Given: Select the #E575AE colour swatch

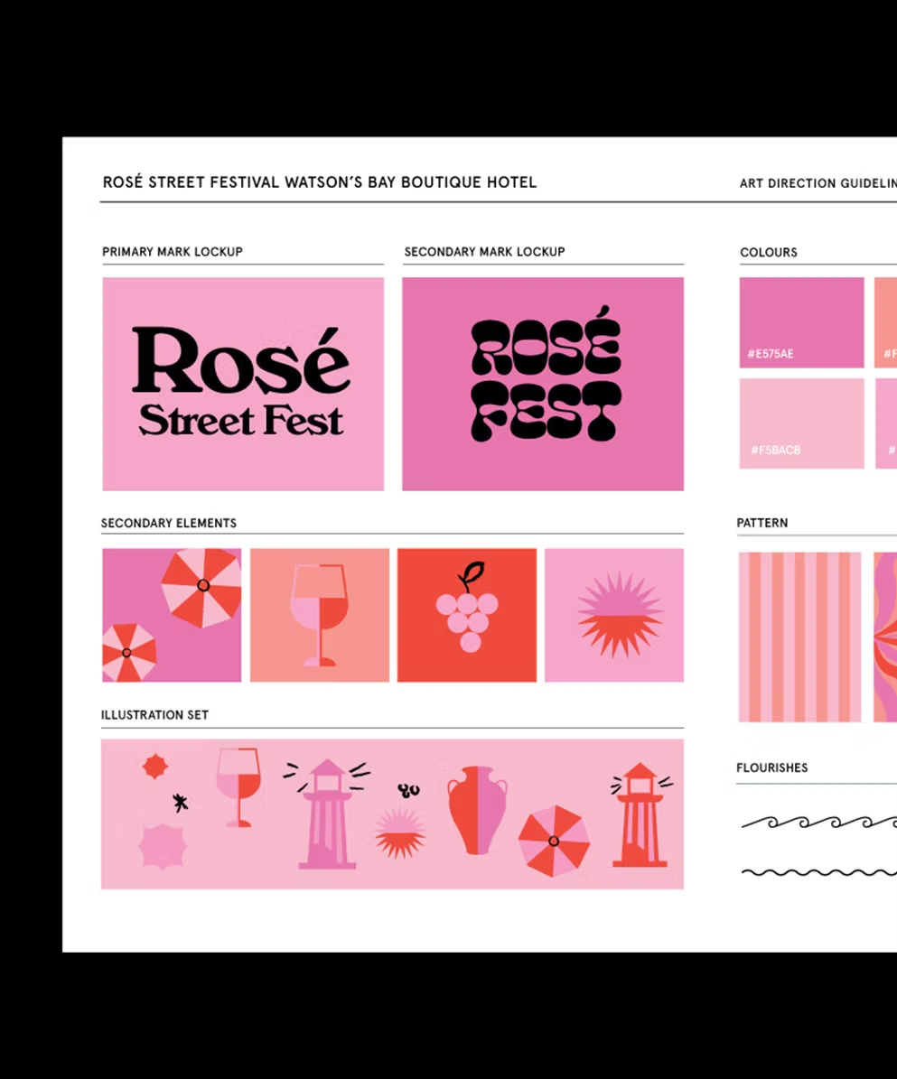Looking at the screenshot, I should tap(800, 321).
